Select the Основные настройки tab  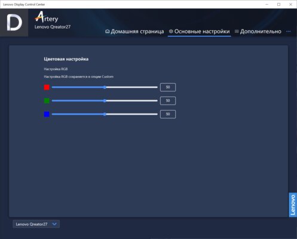point(199,32)
